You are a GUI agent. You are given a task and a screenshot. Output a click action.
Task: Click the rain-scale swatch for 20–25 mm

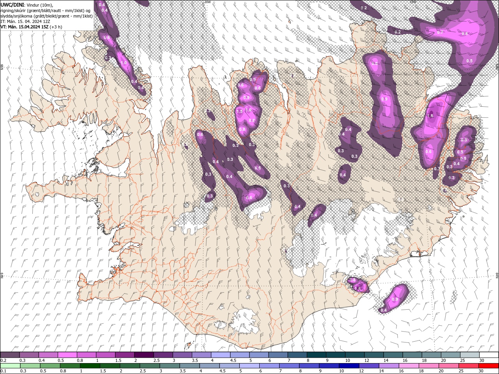(448, 366)
